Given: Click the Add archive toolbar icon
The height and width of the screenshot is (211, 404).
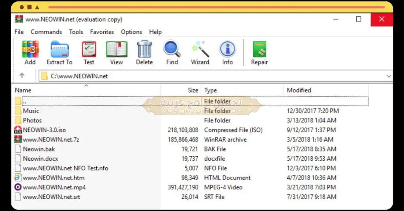Looking at the screenshot, I should tap(30, 49).
